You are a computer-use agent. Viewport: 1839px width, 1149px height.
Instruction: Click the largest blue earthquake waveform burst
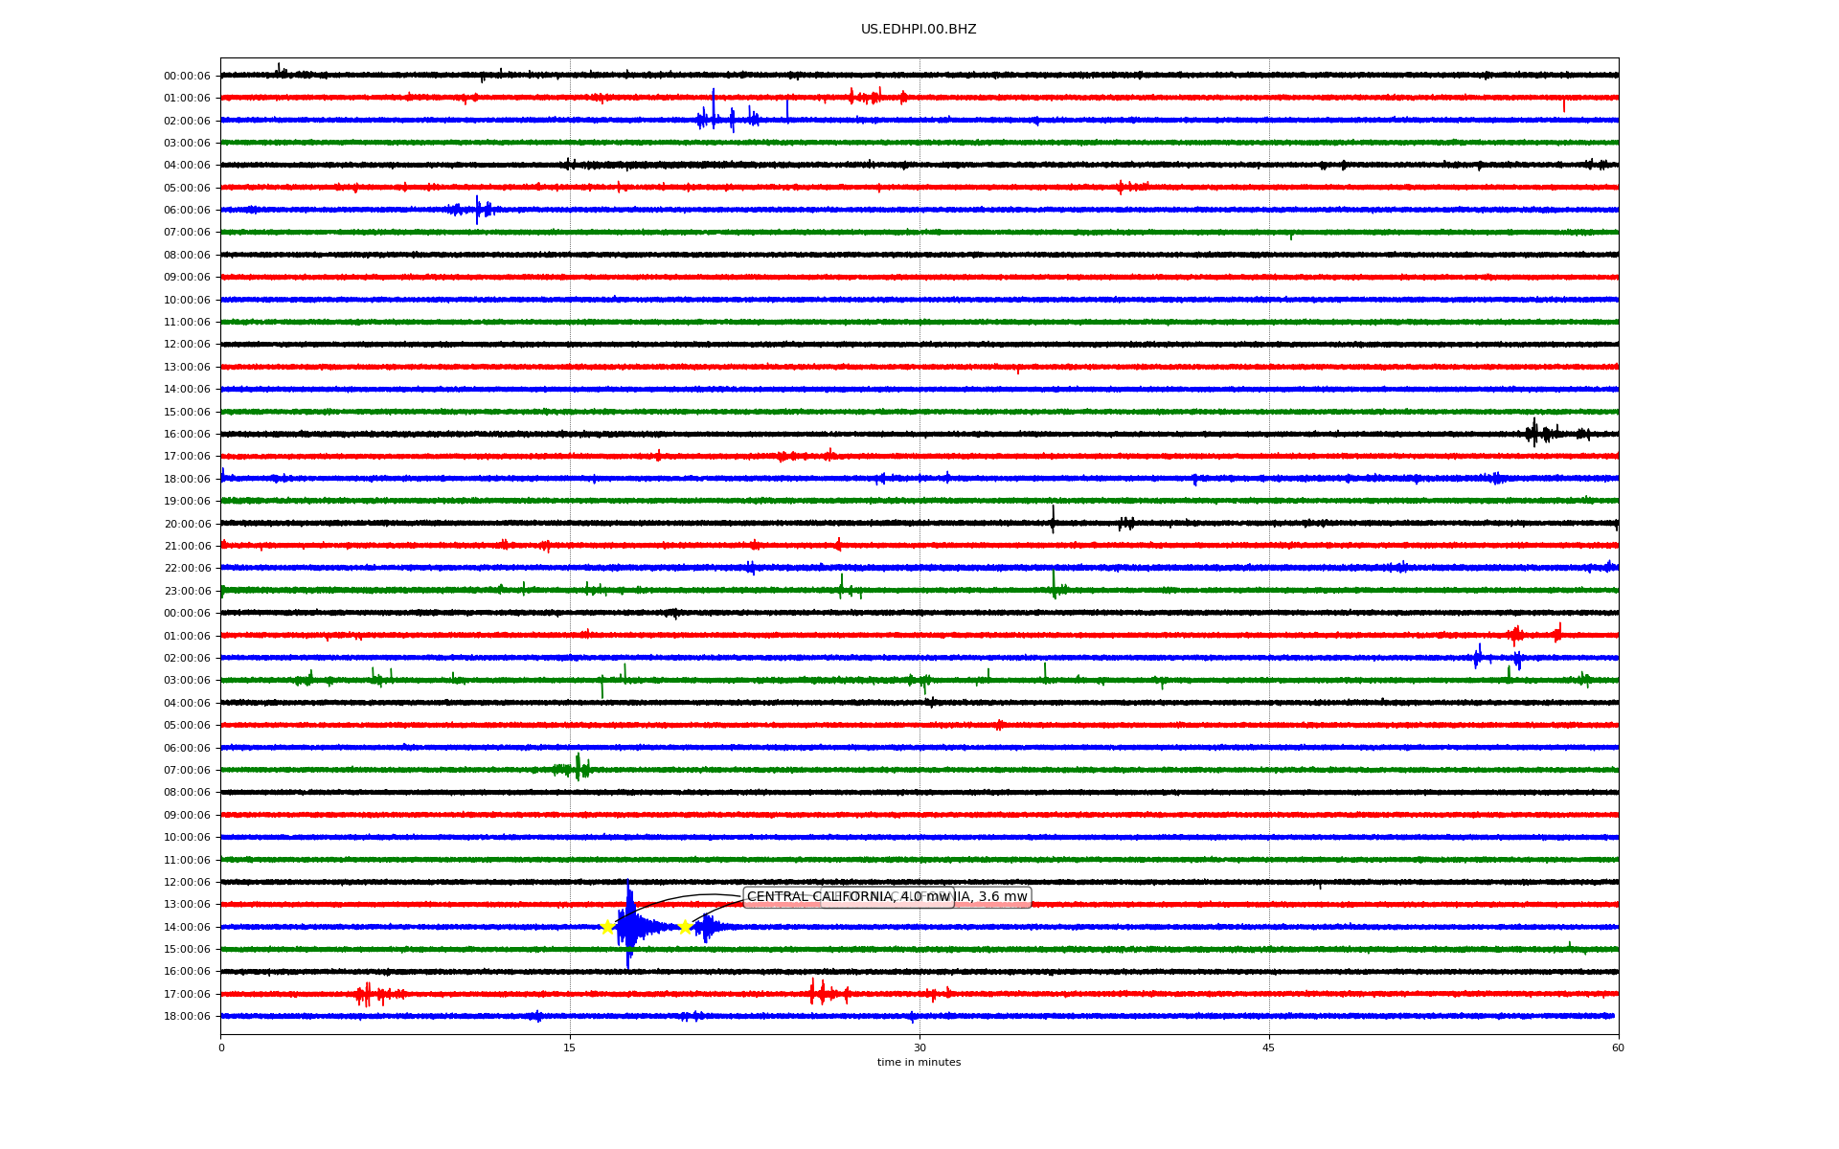(629, 925)
